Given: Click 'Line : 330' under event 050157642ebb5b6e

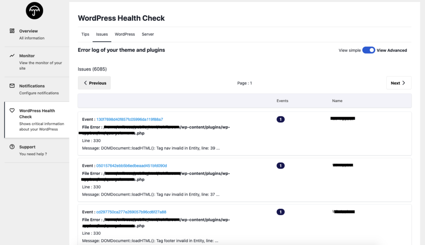Looking at the screenshot, I should [91, 187].
